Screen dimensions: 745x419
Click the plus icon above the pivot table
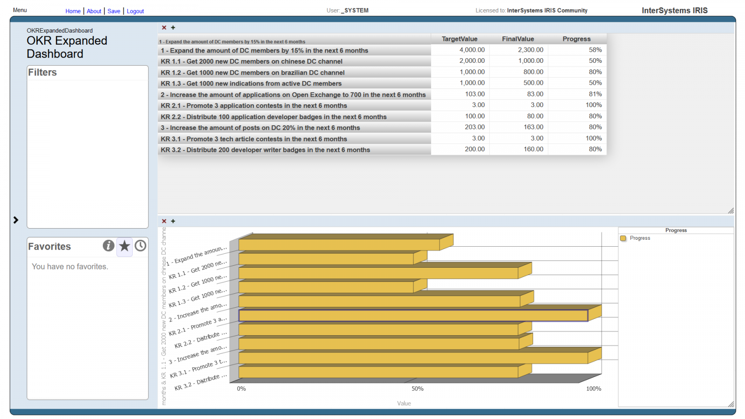click(173, 28)
